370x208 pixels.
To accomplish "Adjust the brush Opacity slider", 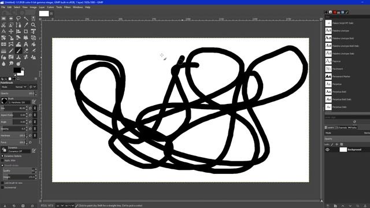I will click(x=18, y=94).
